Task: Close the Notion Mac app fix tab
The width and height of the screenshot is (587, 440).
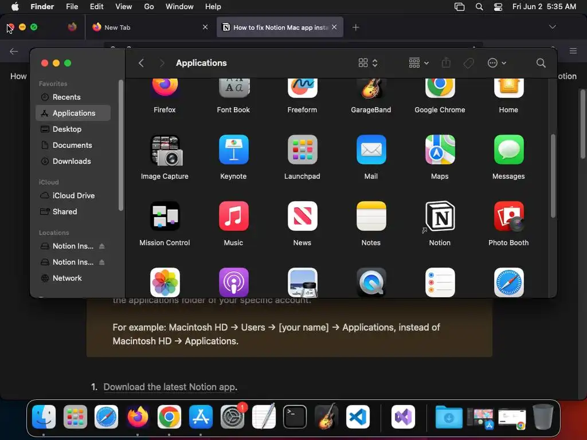Action: (x=334, y=27)
